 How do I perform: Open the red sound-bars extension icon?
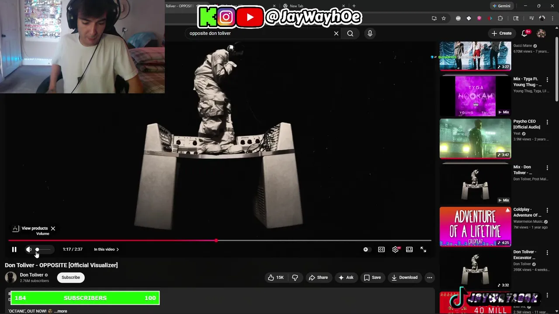[490, 18]
